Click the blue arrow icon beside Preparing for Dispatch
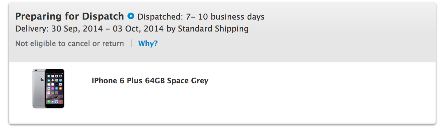The width and height of the screenshot is (441, 133). pos(131,16)
